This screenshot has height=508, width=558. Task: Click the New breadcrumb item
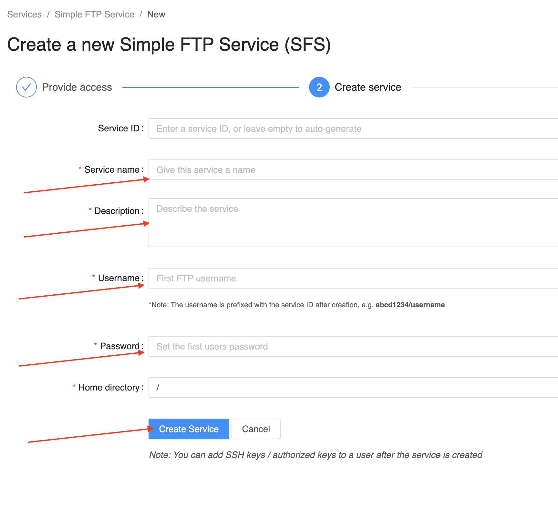point(156,15)
